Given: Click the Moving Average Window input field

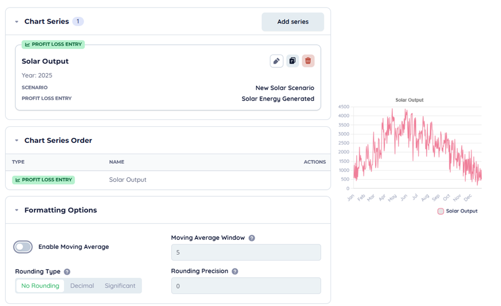Looking at the screenshot, I should (x=246, y=252).
